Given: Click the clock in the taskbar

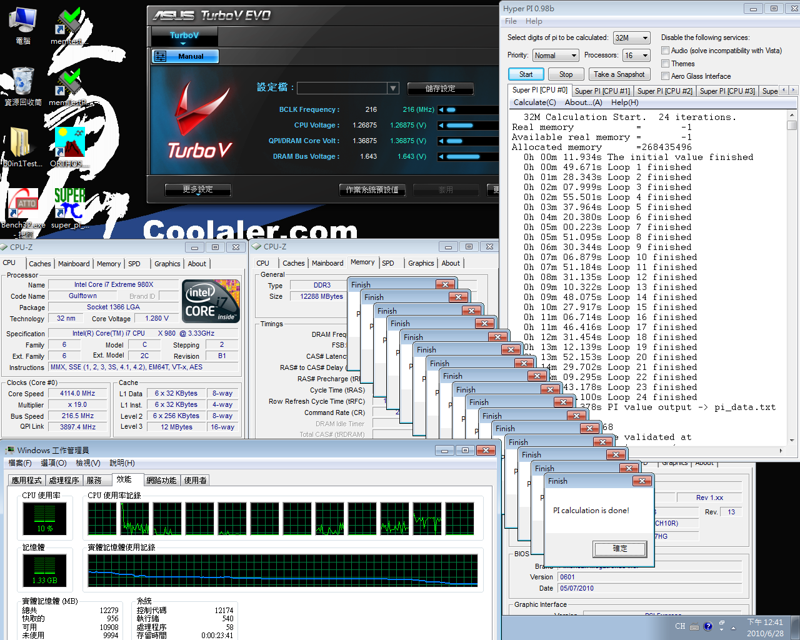Looking at the screenshot, I should coord(765,627).
